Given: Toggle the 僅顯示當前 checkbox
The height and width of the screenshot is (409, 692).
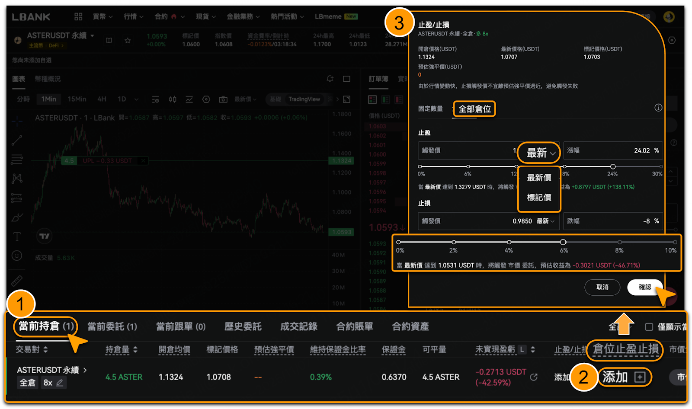Looking at the screenshot, I should click(x=649, y=327).
